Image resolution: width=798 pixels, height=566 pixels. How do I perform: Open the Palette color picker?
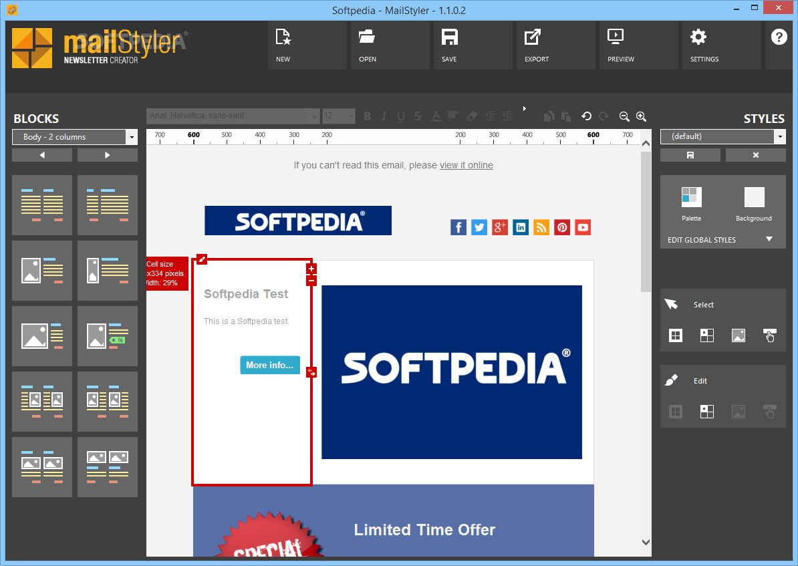point(691,197)
